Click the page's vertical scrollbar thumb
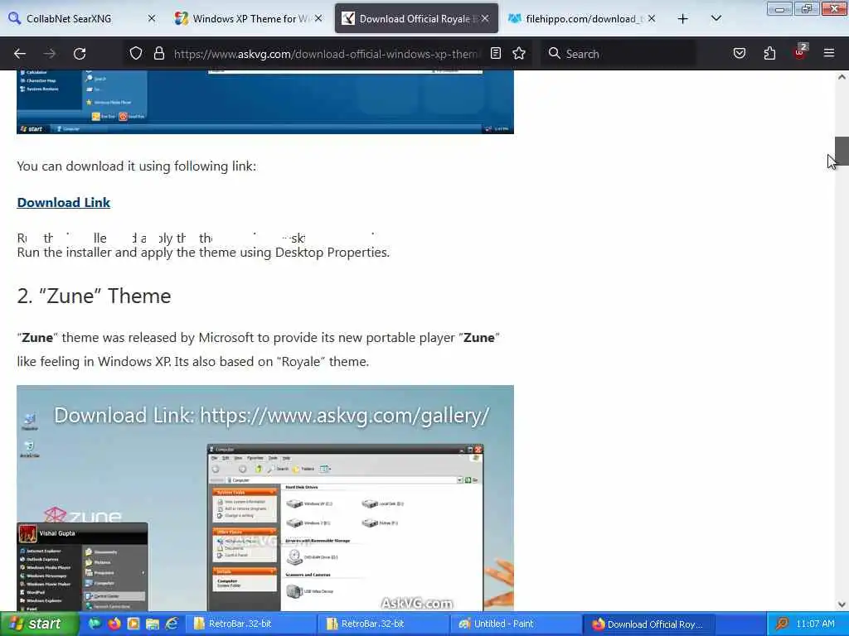The height and width of the screenshot is (636, 849). [842, 151]
